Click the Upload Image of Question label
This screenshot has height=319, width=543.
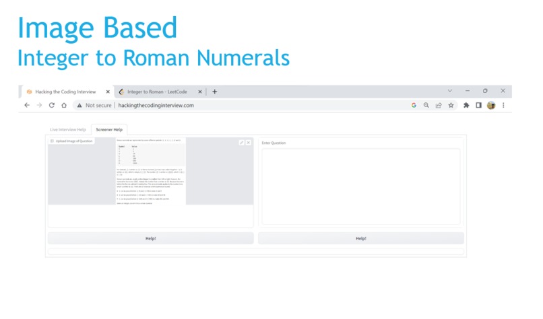click(71, 141)
